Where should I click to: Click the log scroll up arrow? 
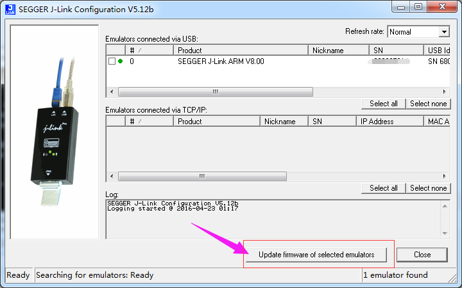tap(445, 206)
